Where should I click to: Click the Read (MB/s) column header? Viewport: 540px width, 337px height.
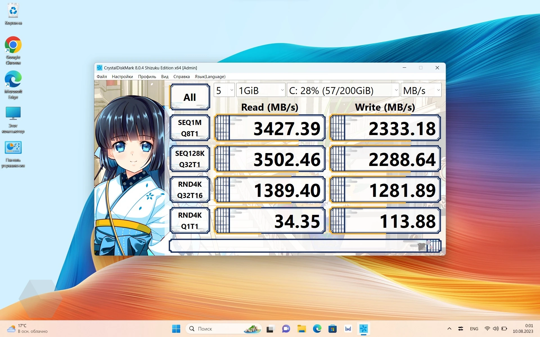270,107
